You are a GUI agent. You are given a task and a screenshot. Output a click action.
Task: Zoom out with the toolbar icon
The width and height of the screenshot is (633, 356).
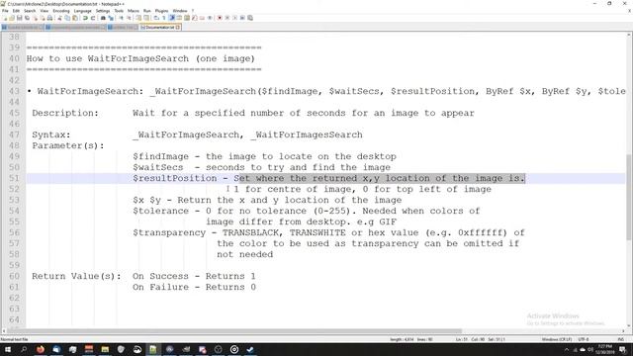(x=129, y=18)
